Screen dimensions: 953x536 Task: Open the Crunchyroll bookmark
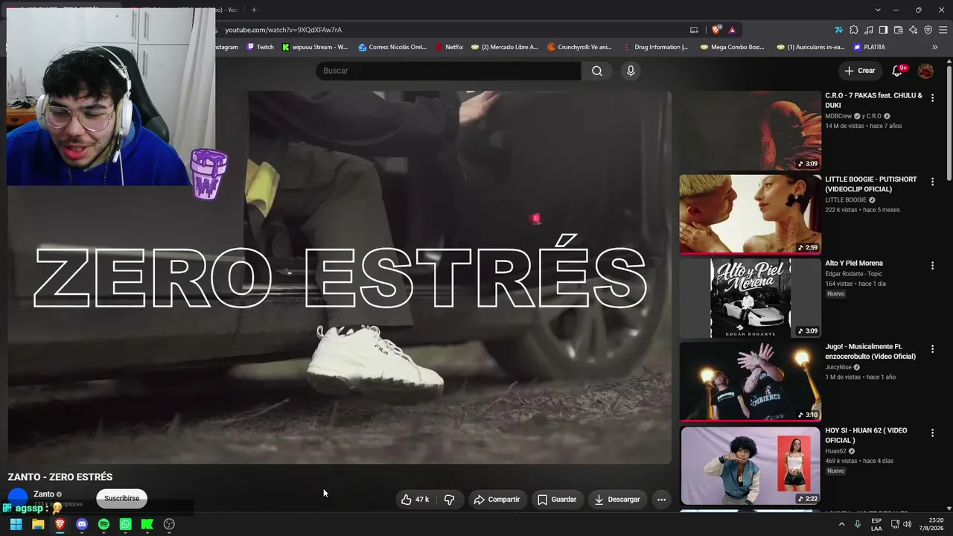(579, 47)
